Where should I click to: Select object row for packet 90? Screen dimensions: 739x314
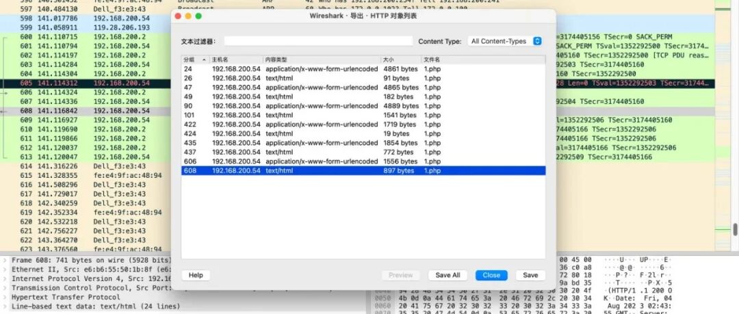(x=363, y=106)
